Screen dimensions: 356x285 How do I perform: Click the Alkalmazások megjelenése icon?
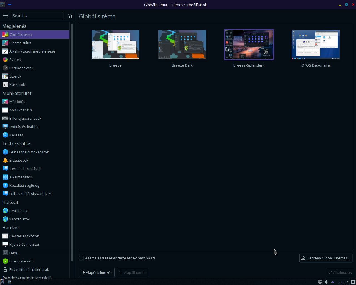pos(5,51)
